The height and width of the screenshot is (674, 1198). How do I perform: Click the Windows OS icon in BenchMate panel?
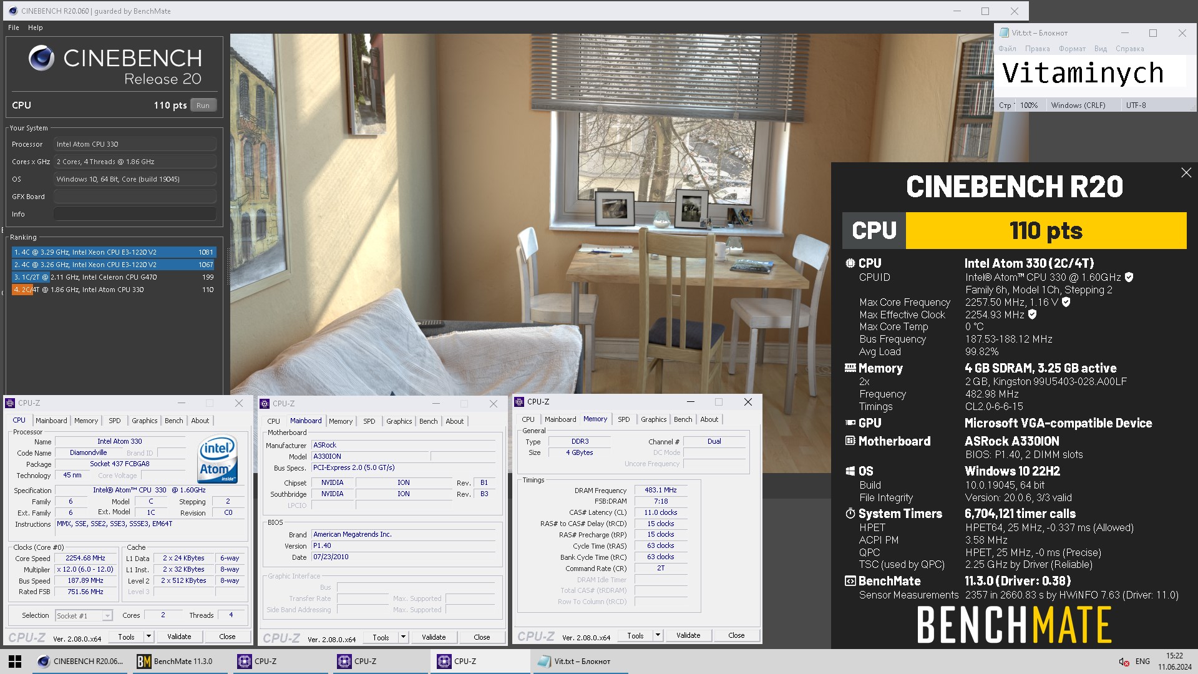pos(850,471)
